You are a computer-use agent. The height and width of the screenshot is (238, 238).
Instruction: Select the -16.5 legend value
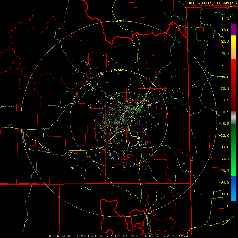coord(224,124)
